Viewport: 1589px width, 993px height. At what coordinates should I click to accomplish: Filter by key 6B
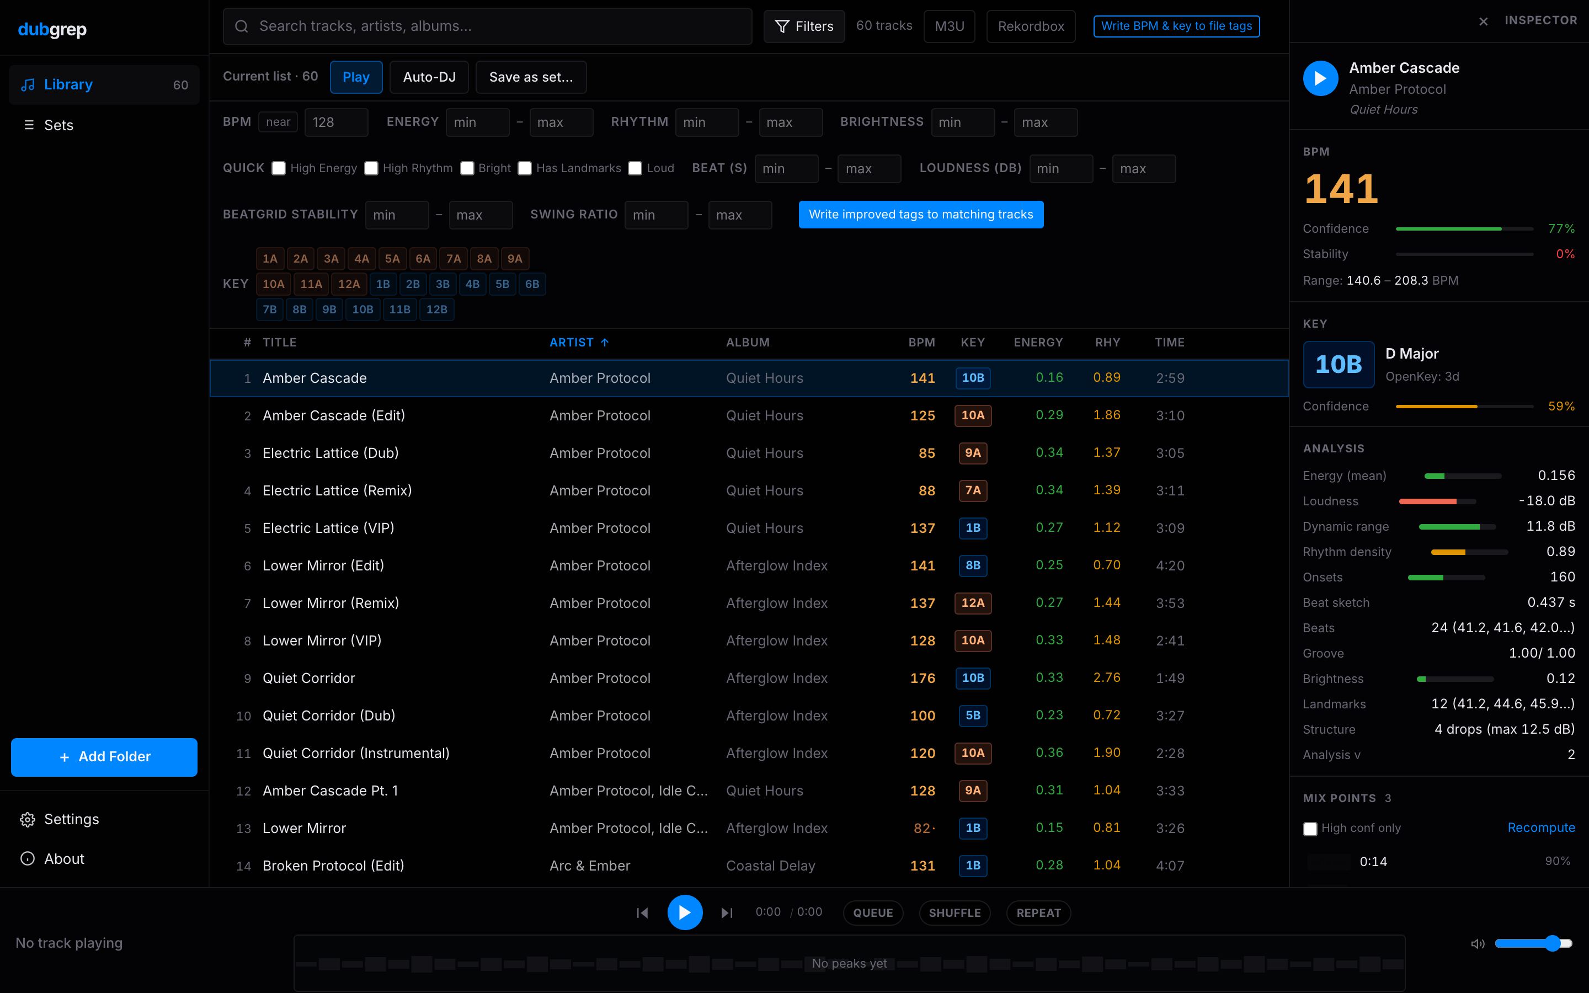532,284
